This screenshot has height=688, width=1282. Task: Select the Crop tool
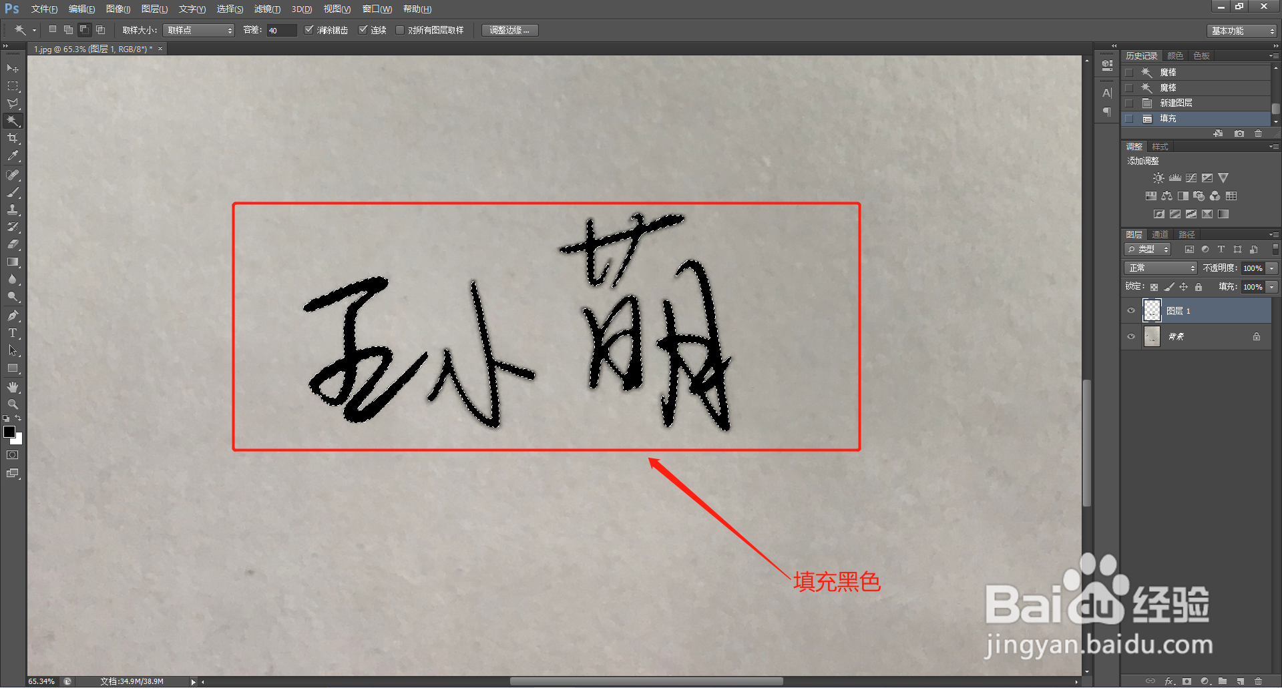(13, 138)
